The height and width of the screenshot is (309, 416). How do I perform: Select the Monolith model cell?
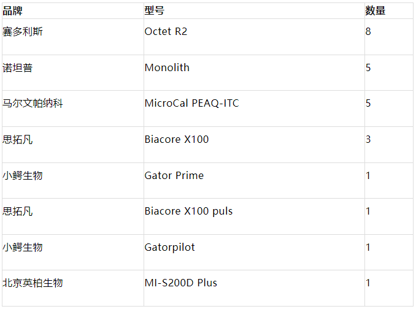[167, 67]
